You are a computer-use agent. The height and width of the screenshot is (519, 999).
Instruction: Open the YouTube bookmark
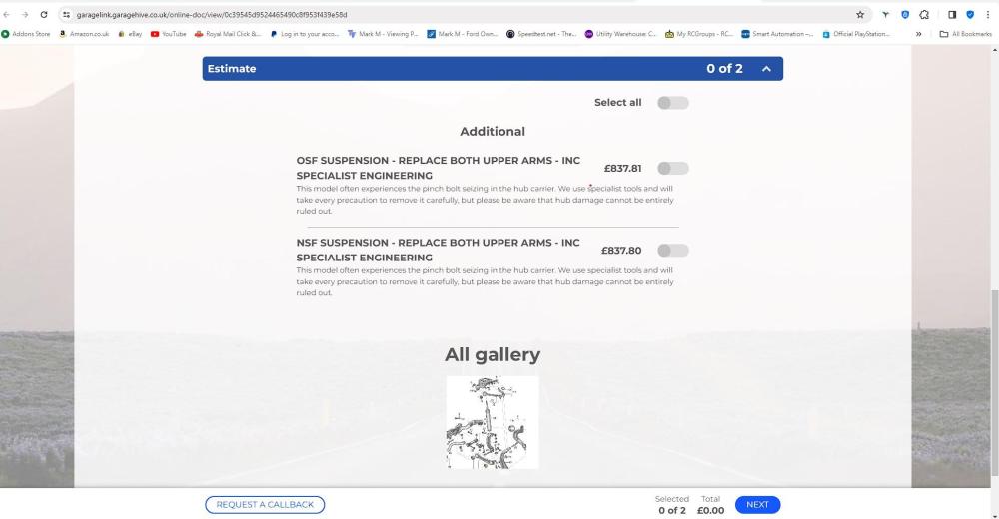click(168, 34)
